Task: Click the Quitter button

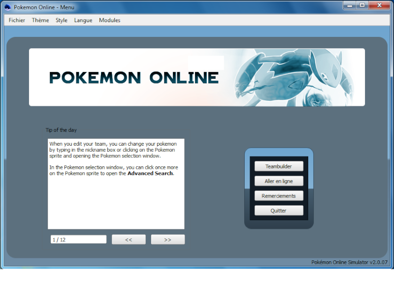Action: point(279,211)
